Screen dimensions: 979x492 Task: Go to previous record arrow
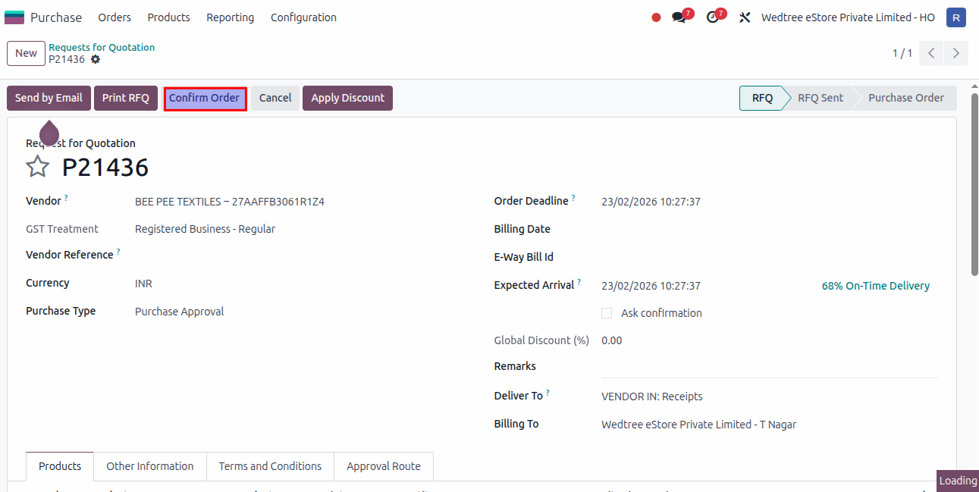point(931,53)
